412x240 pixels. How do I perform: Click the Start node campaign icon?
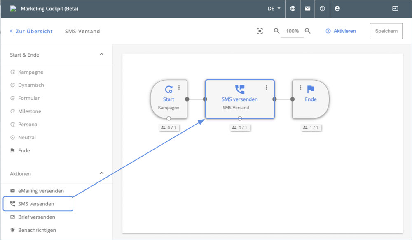tap(169, 89)
